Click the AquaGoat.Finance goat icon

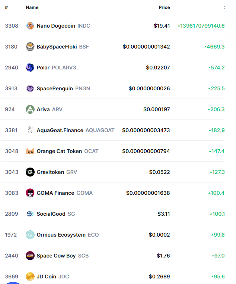30,130
